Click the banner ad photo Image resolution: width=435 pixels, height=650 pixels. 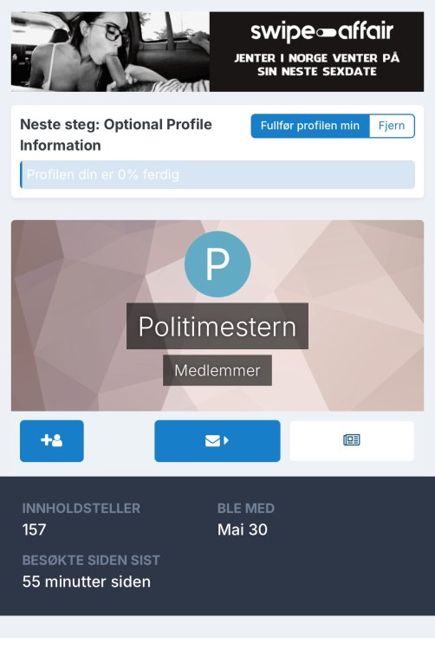coord(110,51)
